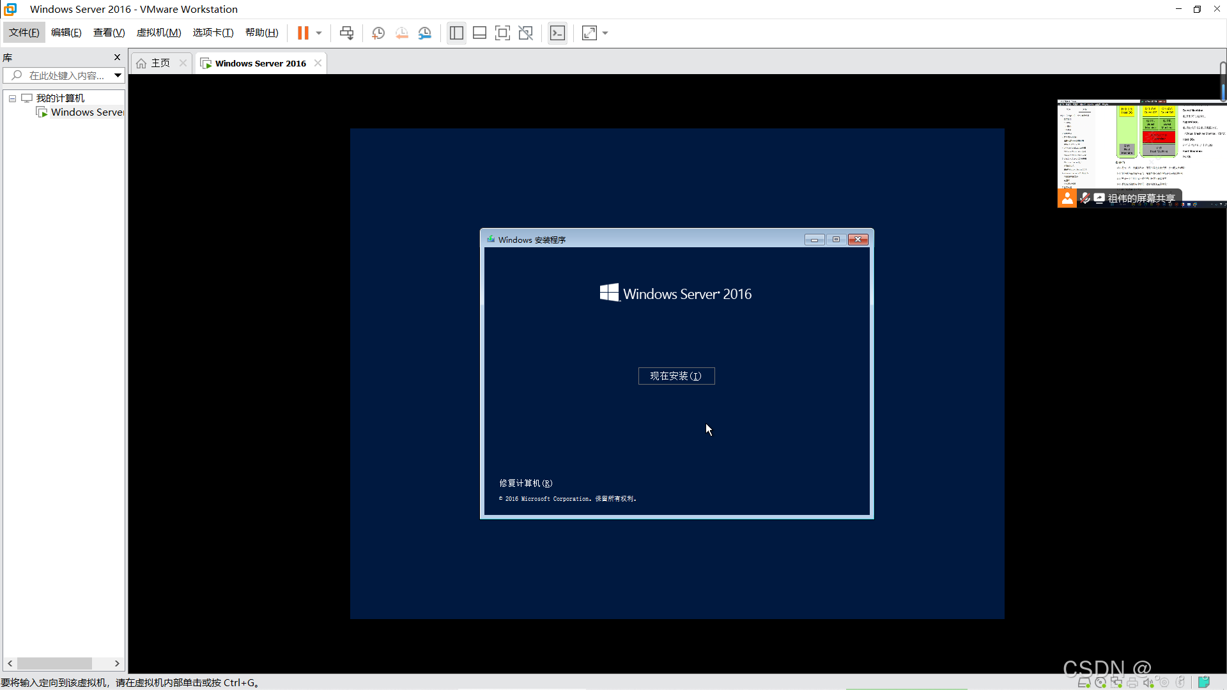Select 我的计算机 in the library tree
This screenshot has width=1227, height=690.
tap(60, 98)
